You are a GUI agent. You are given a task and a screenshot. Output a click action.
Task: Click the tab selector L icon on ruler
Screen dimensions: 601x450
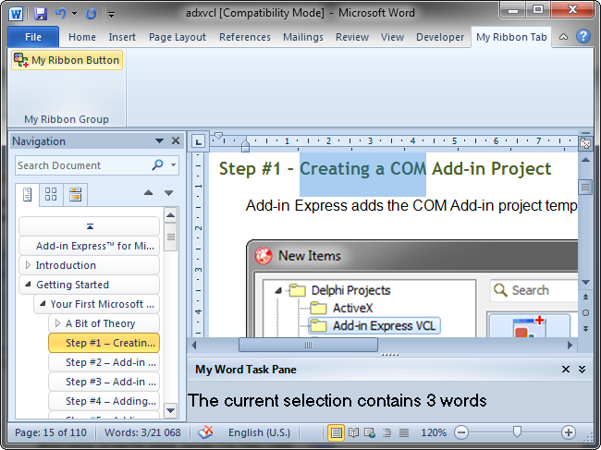click(x=198, y=142)
